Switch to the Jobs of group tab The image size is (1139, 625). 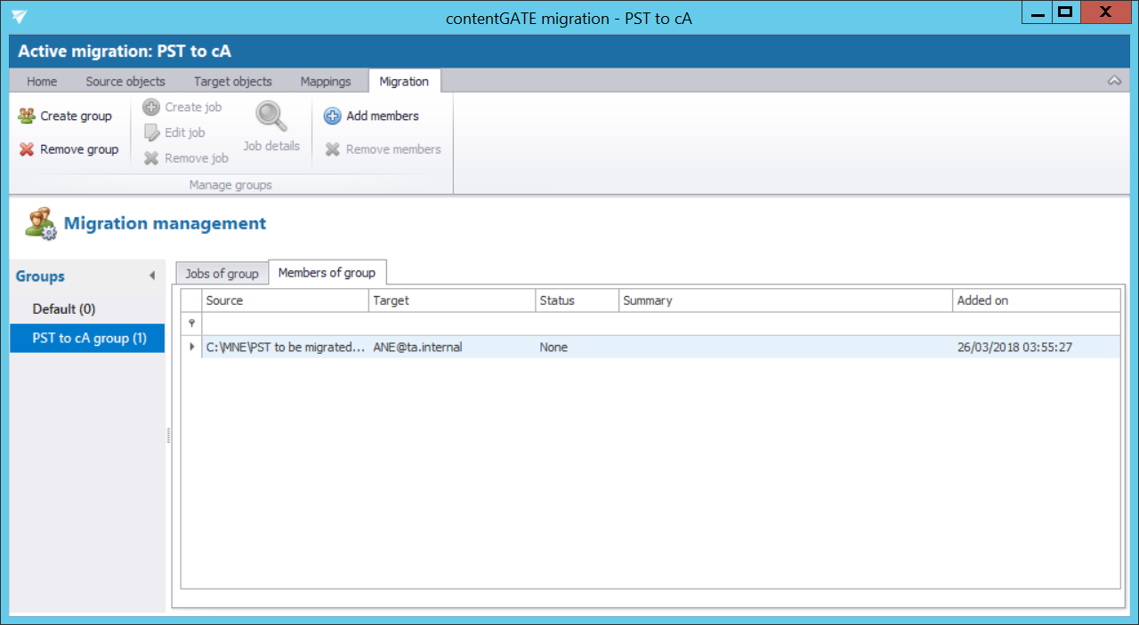click(222, 274)
